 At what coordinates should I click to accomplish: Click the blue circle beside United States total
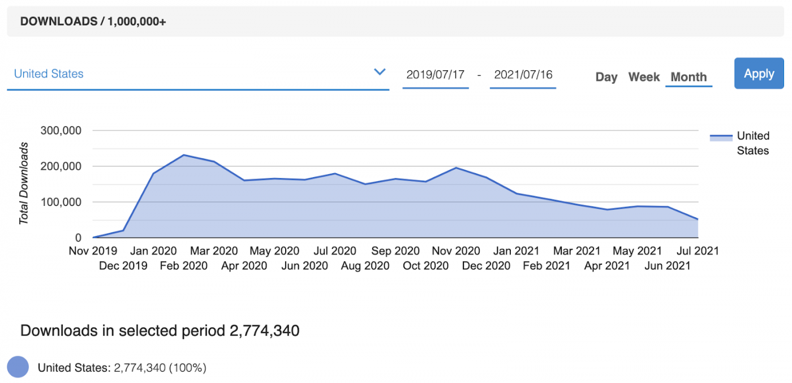pos(18,367)
